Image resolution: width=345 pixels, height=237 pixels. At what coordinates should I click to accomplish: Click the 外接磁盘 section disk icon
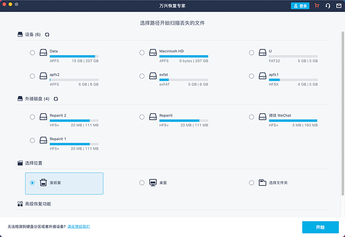20,99
